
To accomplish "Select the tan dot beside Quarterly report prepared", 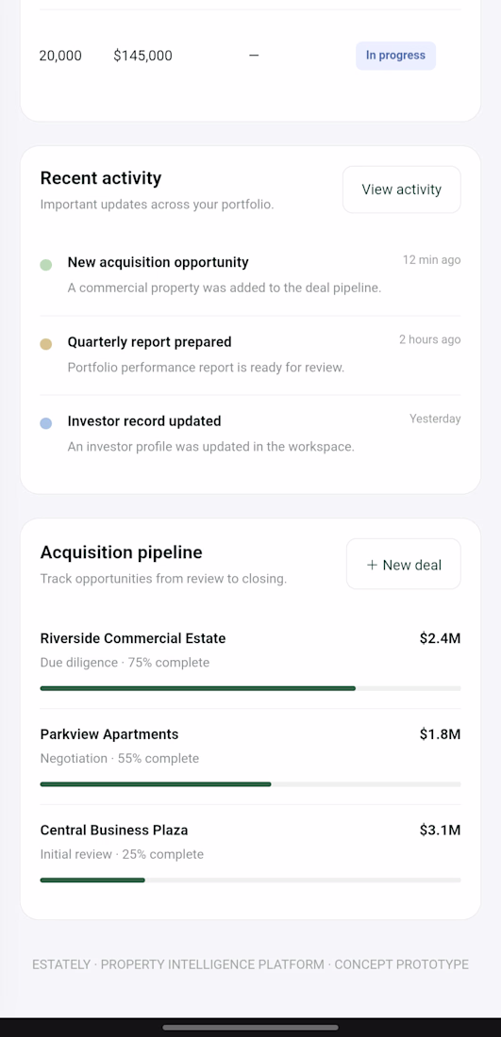I will coord(45,344).
